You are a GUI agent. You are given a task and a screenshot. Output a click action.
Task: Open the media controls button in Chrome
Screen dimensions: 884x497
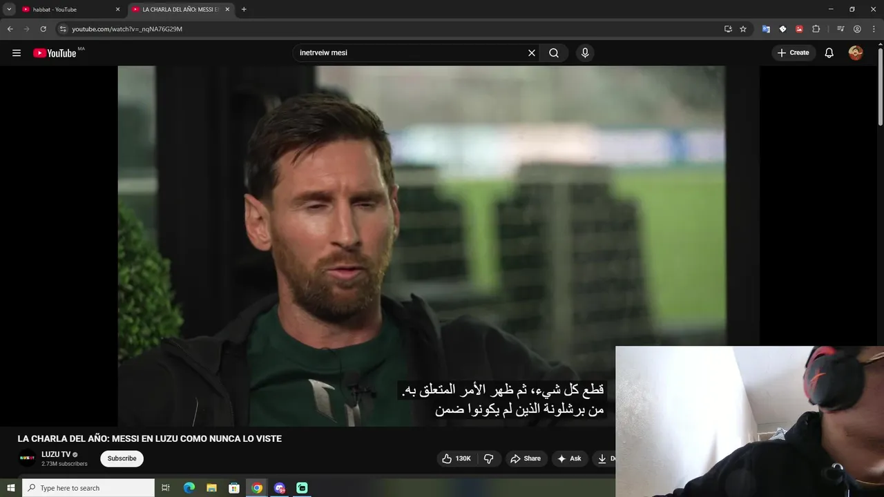[840, 29]
